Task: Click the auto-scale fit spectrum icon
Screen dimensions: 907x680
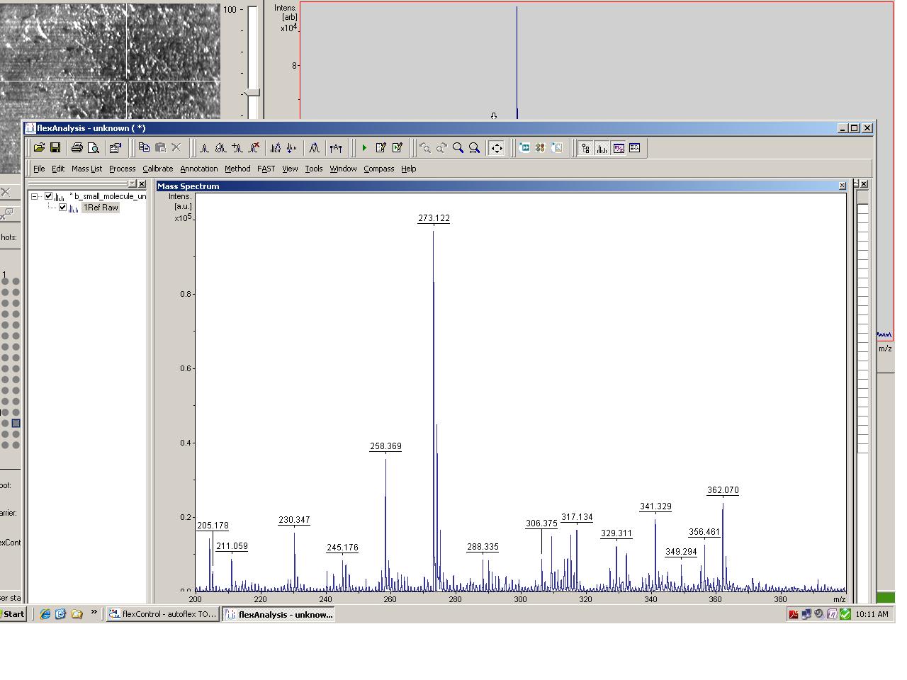Action: pos(497,148)
